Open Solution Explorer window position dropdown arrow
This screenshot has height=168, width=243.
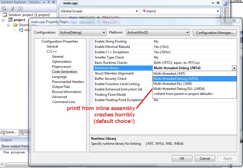point(44,3)
